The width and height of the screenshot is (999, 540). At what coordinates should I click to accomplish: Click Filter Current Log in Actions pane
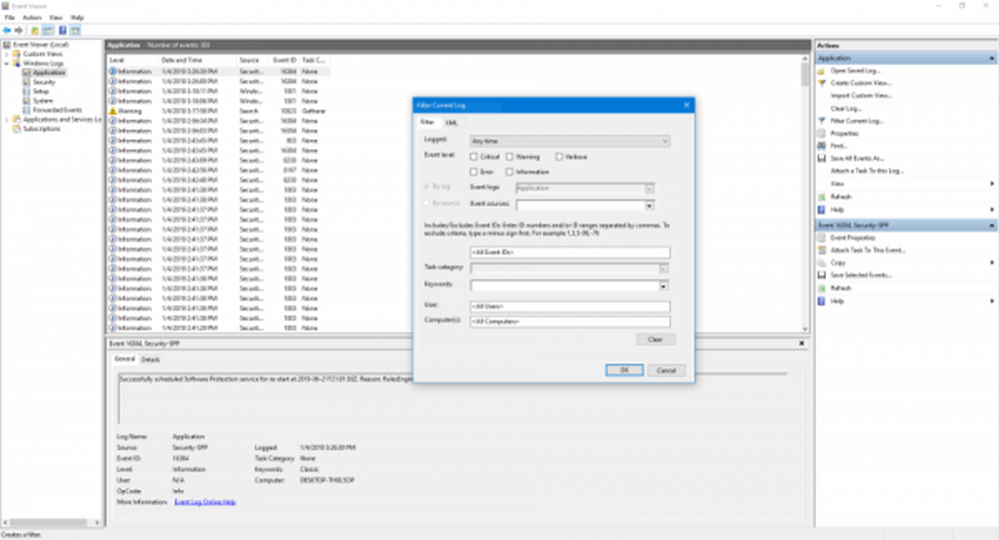click(856, 121)
